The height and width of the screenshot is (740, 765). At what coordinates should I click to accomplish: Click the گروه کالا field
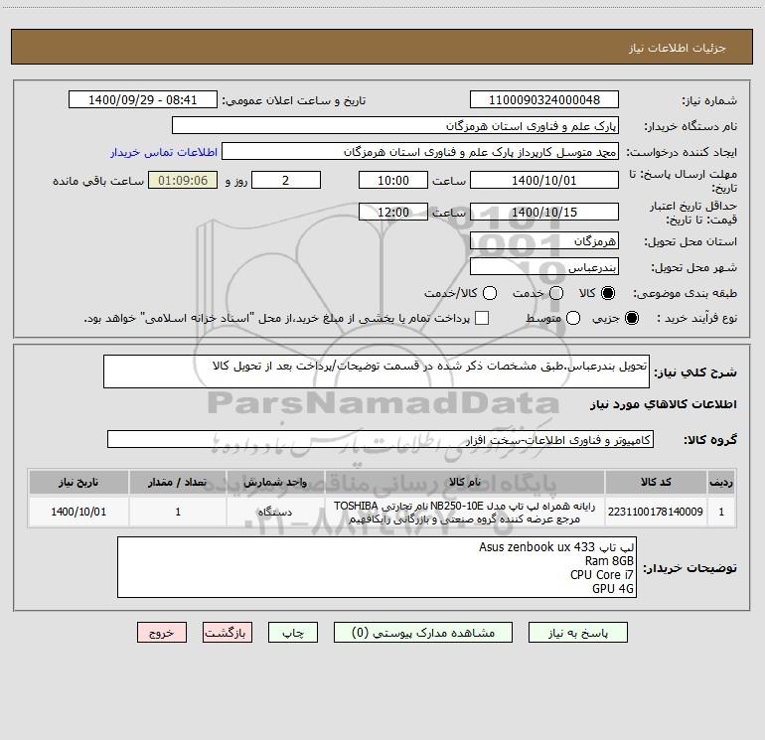coord(381,439)
